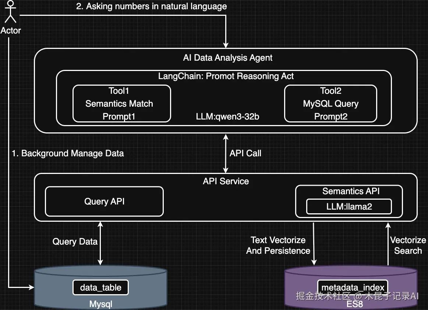
Task: Click the 'ES8' database label
Action: [x=354, y=304]
